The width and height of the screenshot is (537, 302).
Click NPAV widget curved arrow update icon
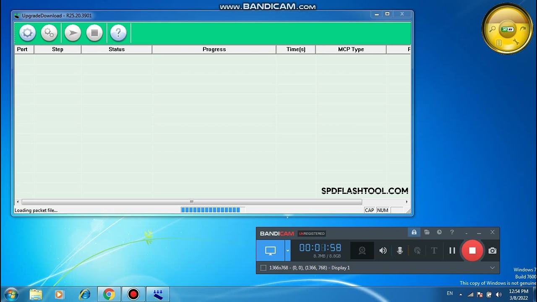pyautogui.click(x=523, y=29)
